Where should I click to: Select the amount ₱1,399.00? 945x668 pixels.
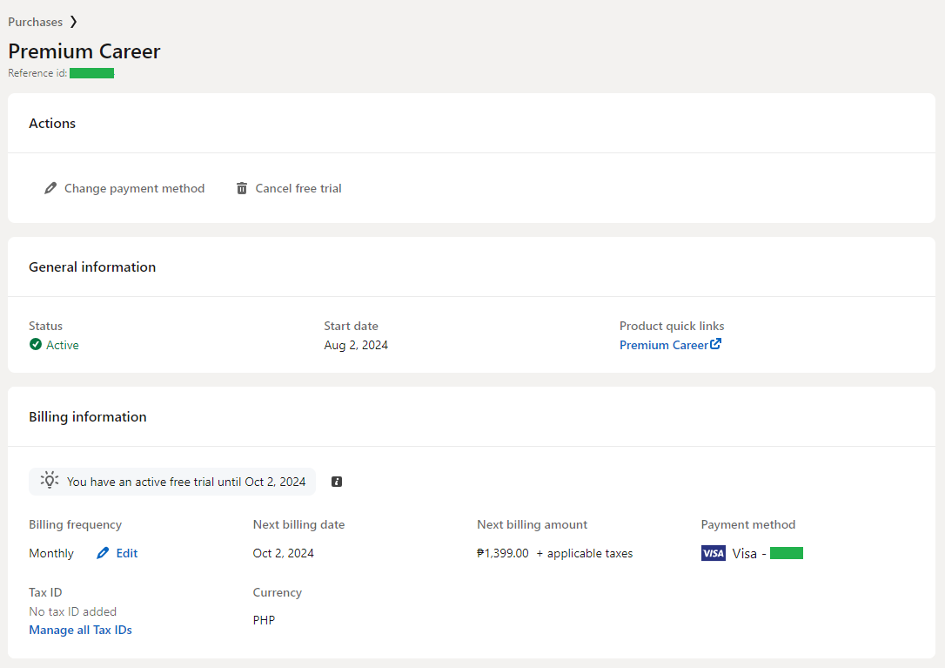tap(503, 553)
